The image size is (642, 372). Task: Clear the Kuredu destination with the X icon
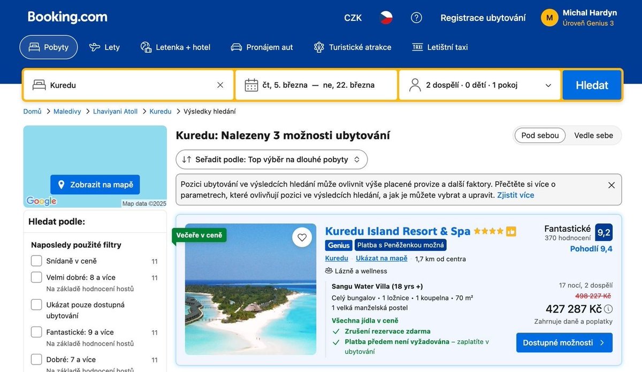pos(220,85)
